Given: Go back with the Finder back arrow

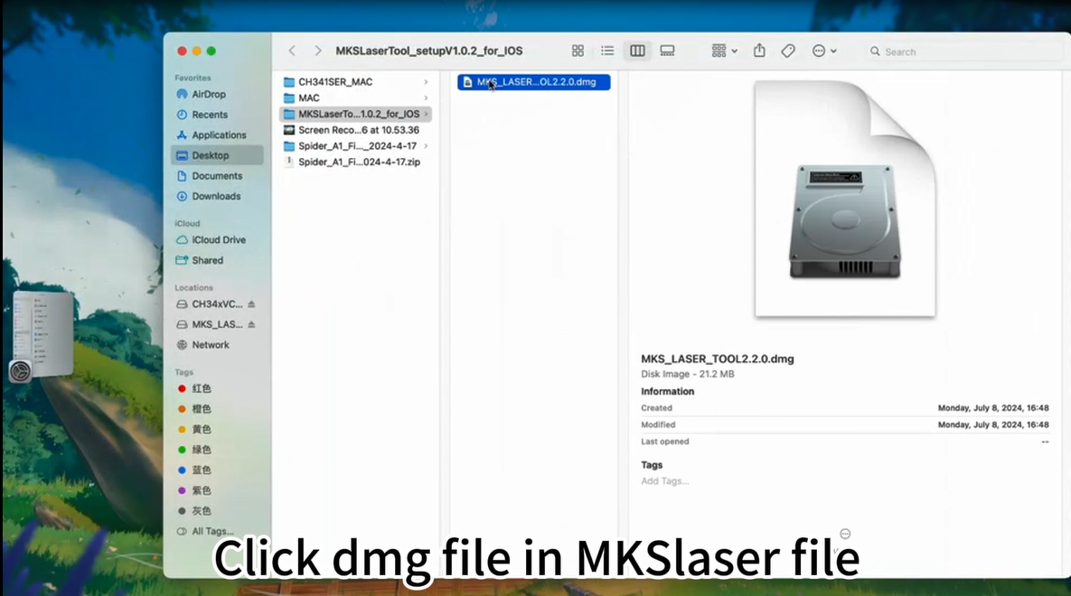Looking at the screenshot, I should click(292, 51).
